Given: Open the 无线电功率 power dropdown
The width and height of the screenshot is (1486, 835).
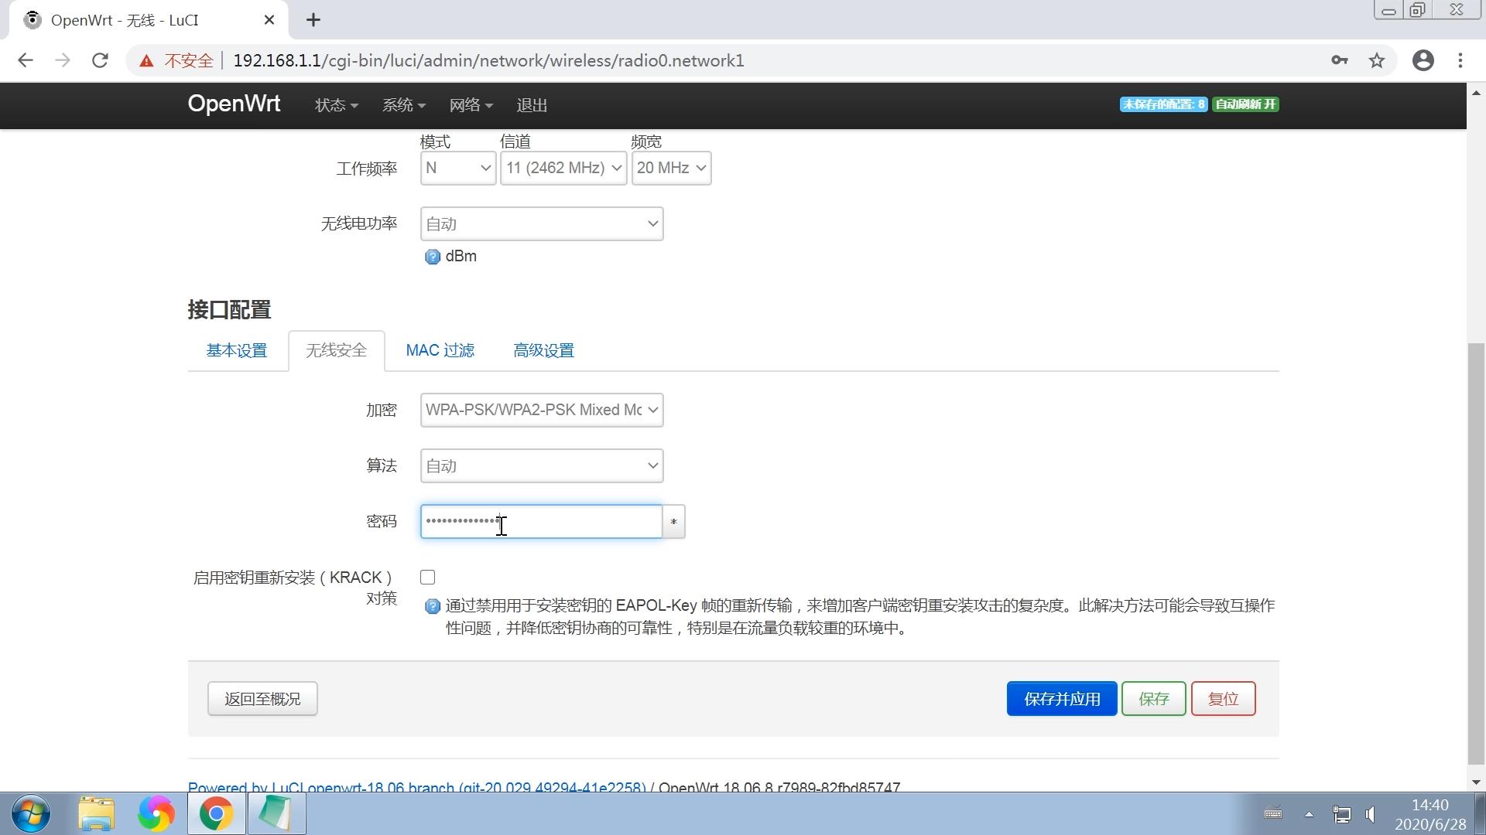Looking at the screenshot, I should coord(541,223).
